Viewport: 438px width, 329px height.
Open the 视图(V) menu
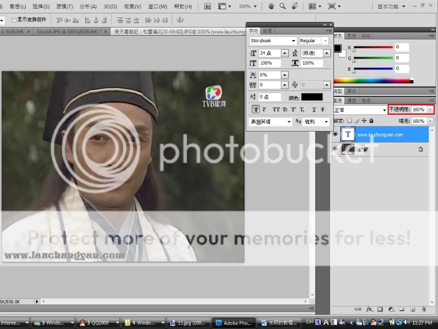[x=132, y=7]
